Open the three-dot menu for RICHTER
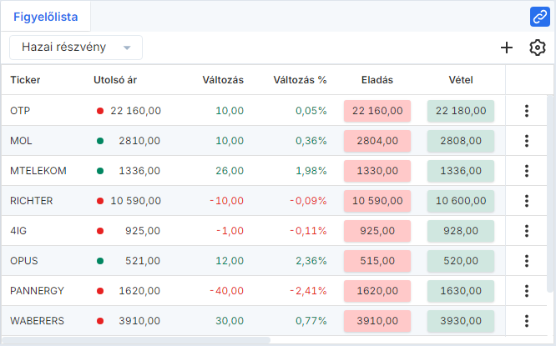The image size is (556, 346). point(527,201)
